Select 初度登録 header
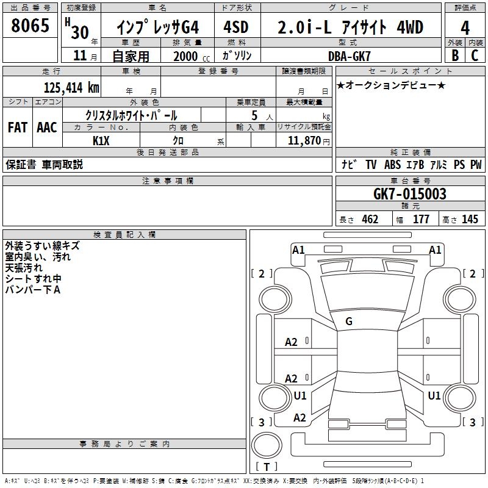This screenshot has height=488, width=488. pyautogui.click(x=81, y=8)
